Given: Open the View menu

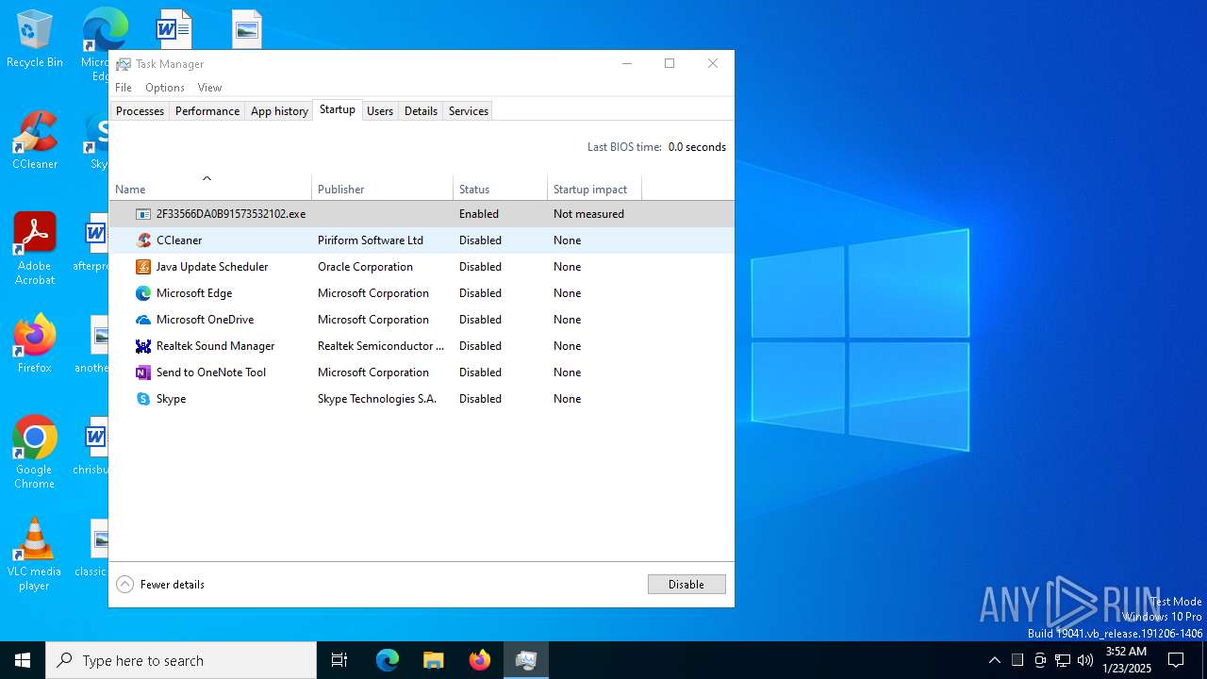Looking at the screenshot, I should pos(209,88).
